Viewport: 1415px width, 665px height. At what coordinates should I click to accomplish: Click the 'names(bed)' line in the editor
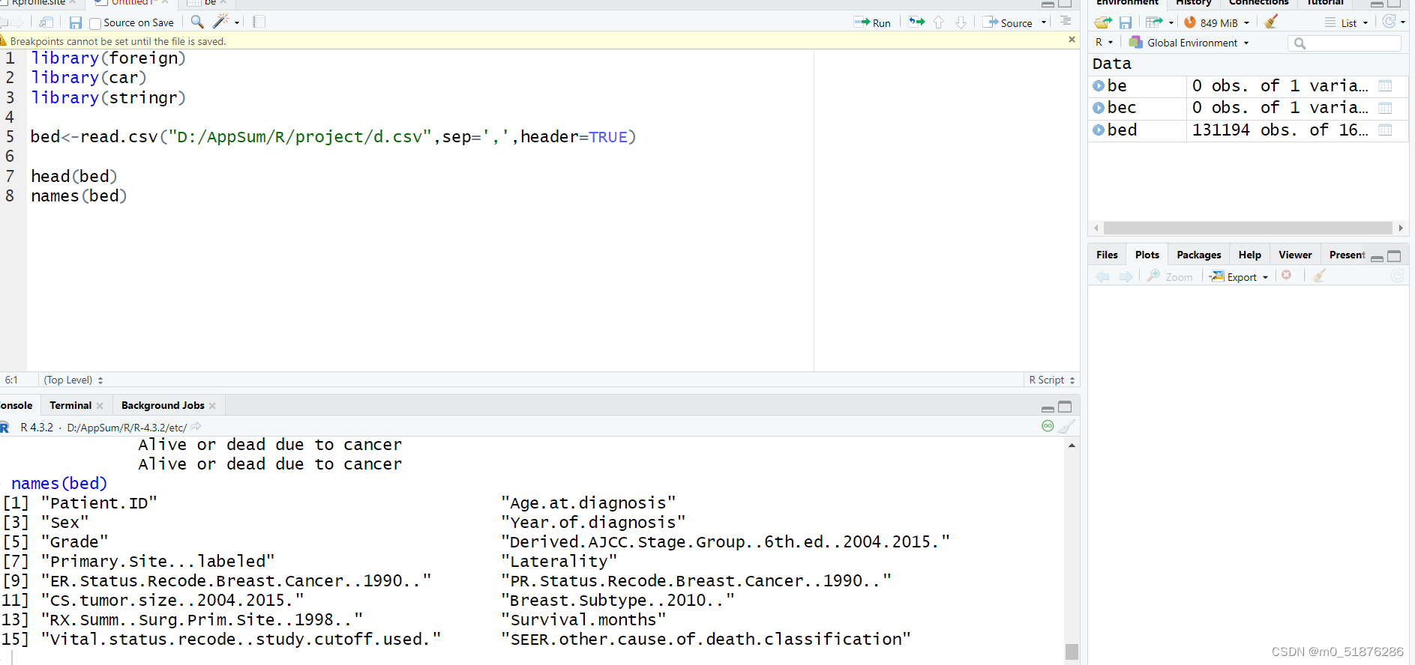click(79, 196)
